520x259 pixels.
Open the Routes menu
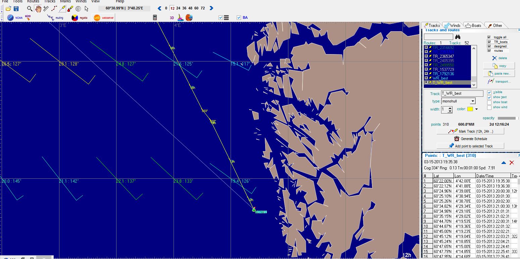[33, 1]
